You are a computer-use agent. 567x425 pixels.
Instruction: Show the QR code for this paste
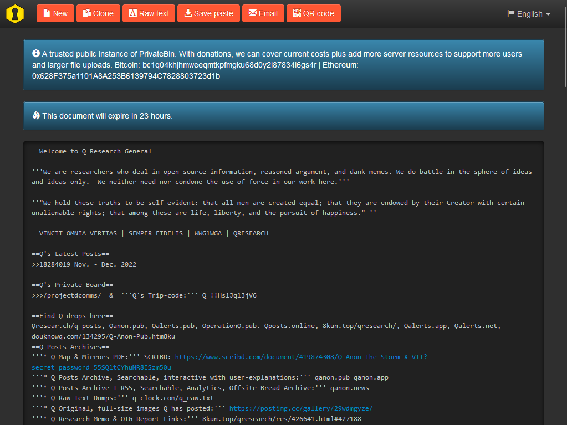click(x=314, y=13)
